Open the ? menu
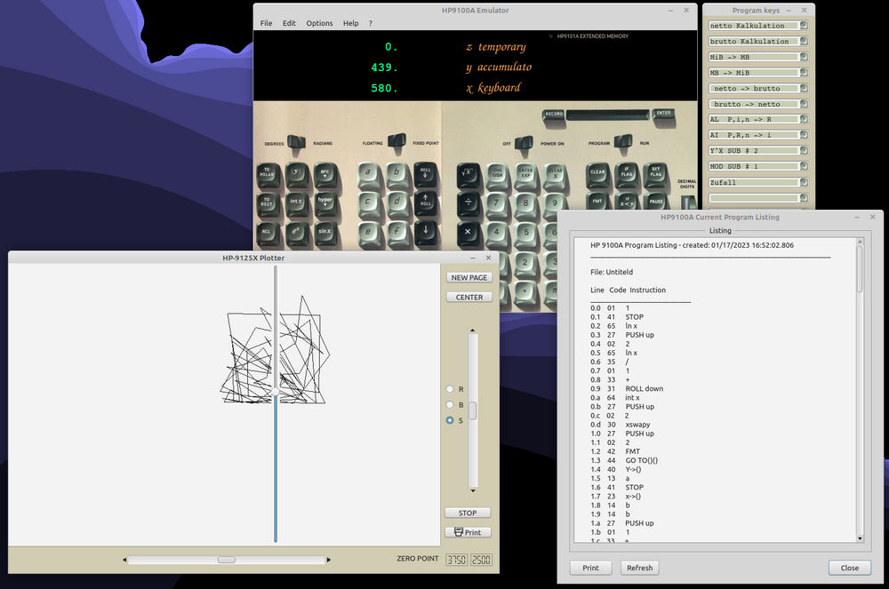Screen dimensions: 889x589 [x=370, y=23]
